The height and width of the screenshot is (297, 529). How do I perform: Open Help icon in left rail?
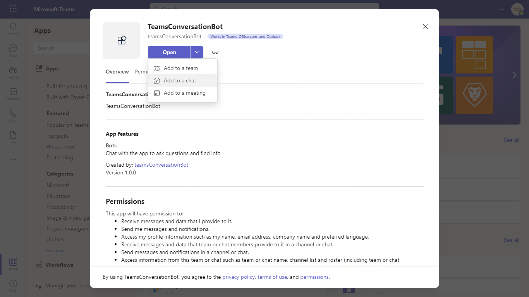(13, 286)
